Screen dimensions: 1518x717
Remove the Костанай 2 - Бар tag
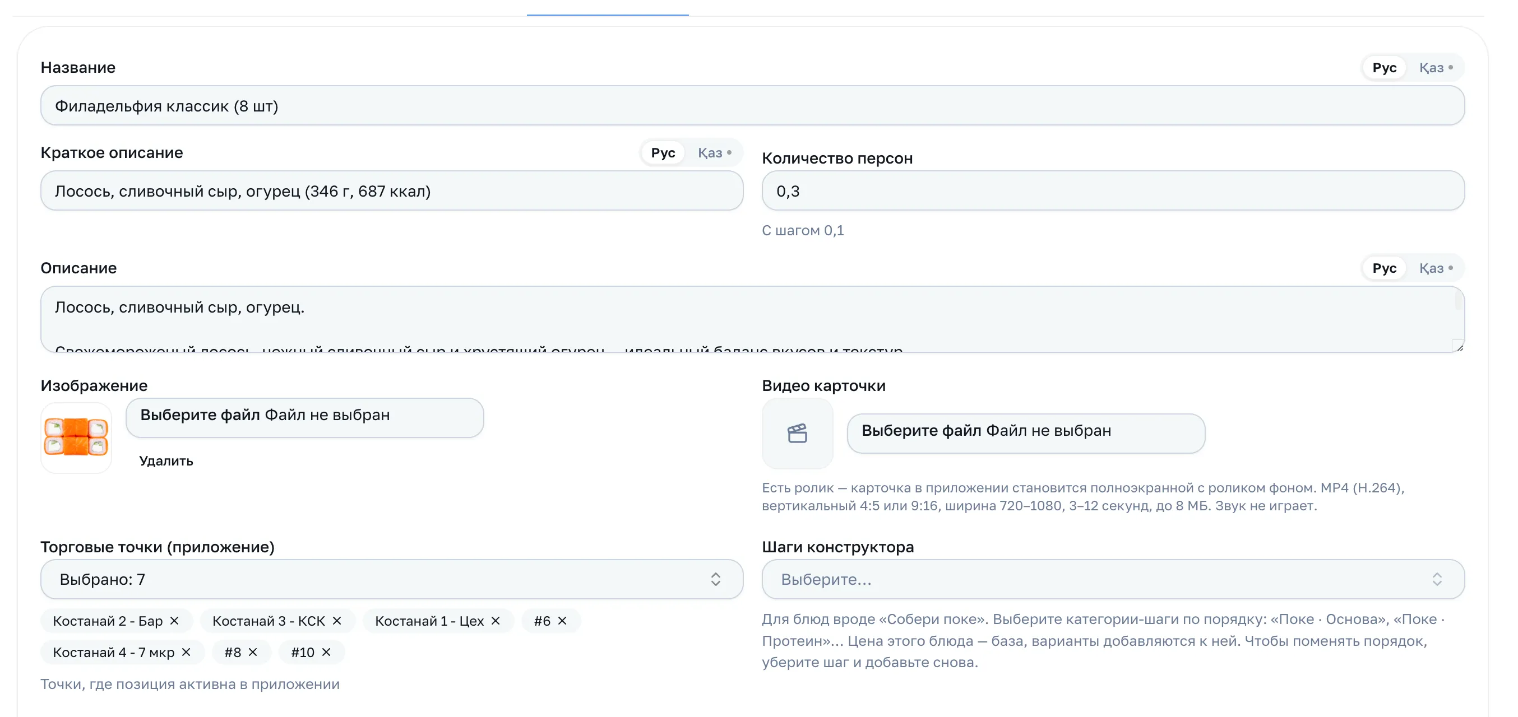click(174, 621)
